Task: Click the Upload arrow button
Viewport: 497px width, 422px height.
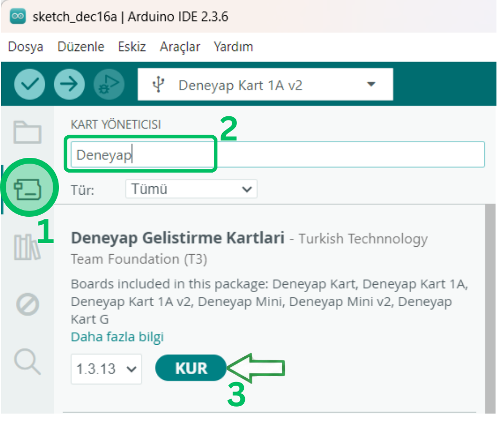Action: point(69,84)
